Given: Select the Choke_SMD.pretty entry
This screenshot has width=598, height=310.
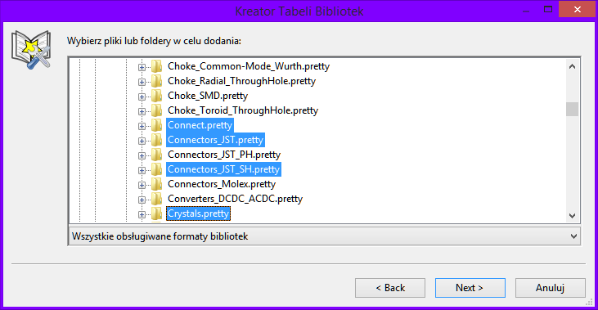Looking at the screenshot, I should click(208, 96).
